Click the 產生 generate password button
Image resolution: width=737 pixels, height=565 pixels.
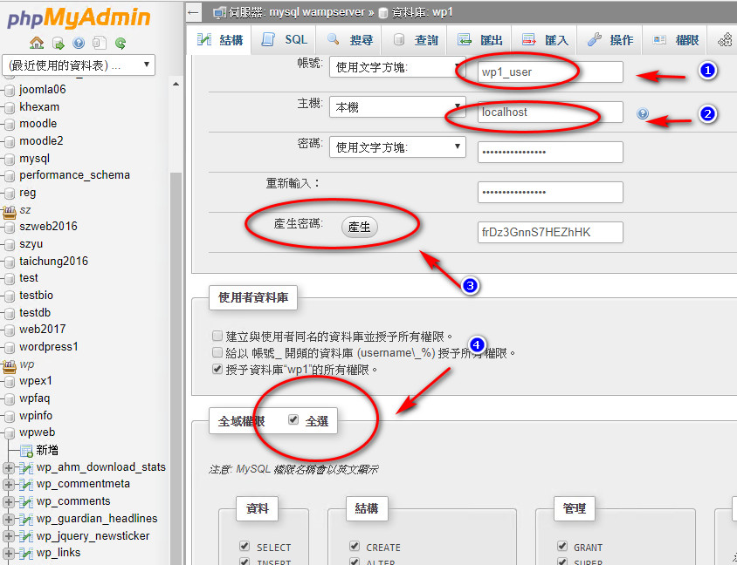(x=359, y=227)
